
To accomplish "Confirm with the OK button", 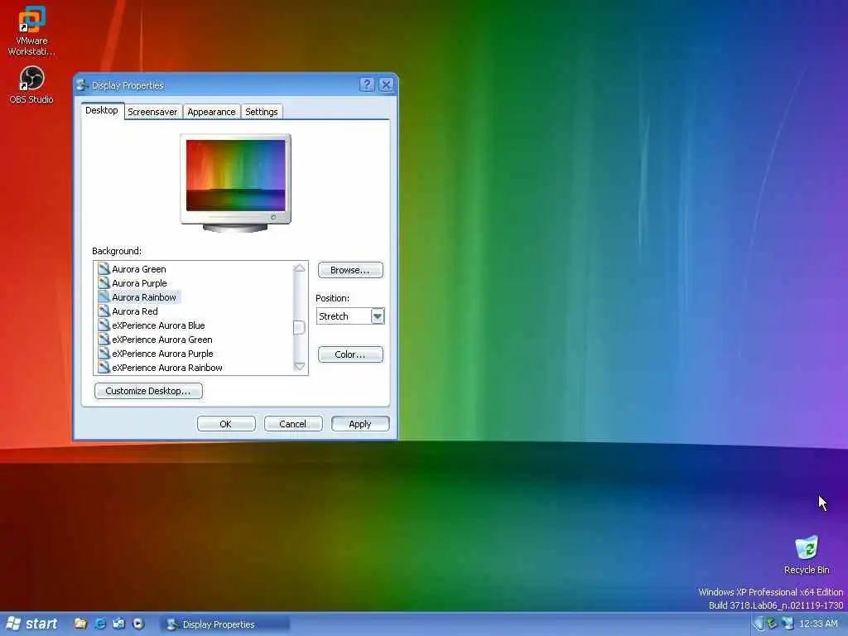I will coord(226,423).
